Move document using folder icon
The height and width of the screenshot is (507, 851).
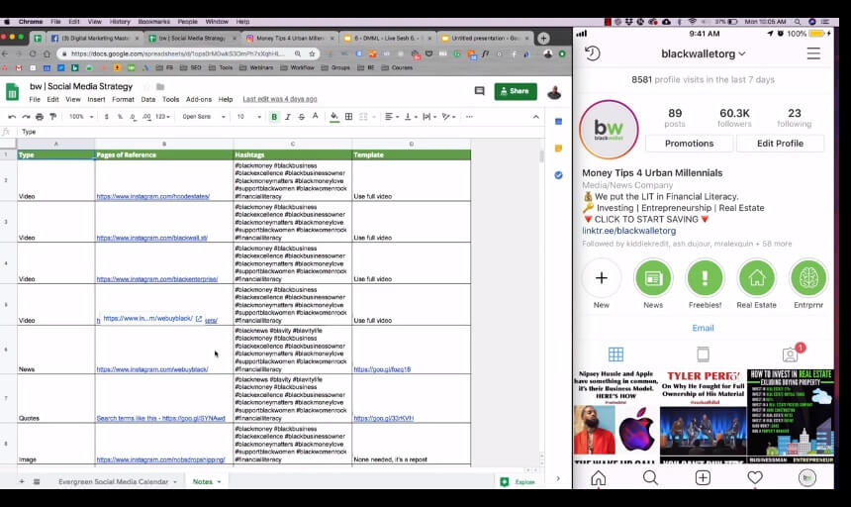pyautogui.click(x=160, y=87)
